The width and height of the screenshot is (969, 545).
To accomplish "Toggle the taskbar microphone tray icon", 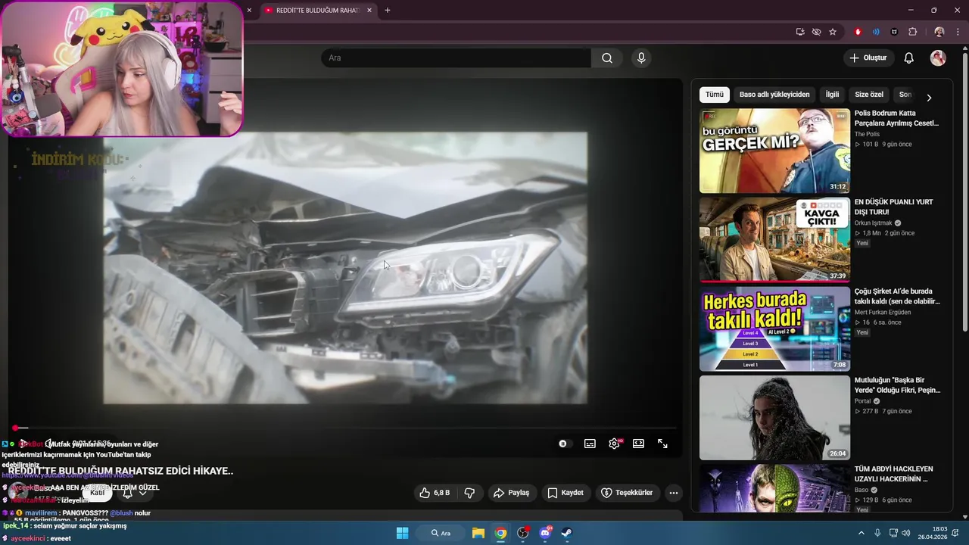I will (x=877, y=533).
